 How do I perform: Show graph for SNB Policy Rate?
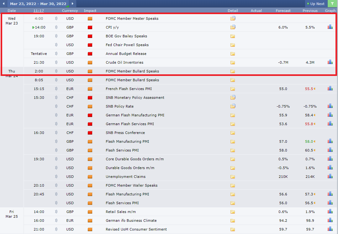tap(330, 106)
